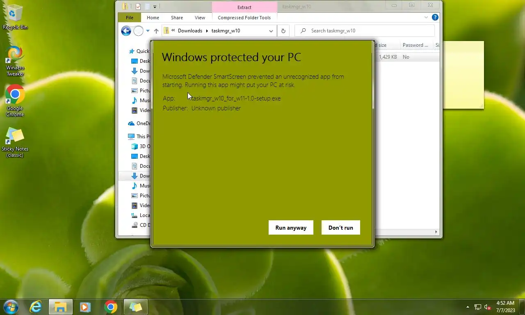Click taskmgr_w10_for_w11-1.0-setup.exe app name
Viewport: 525px width, 315px height.
236,98
